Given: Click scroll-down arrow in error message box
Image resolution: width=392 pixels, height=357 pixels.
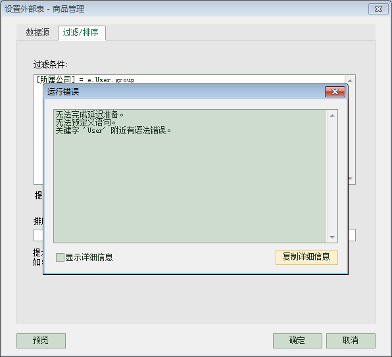Looking at the screenshot, I should (x=332, y=237).
